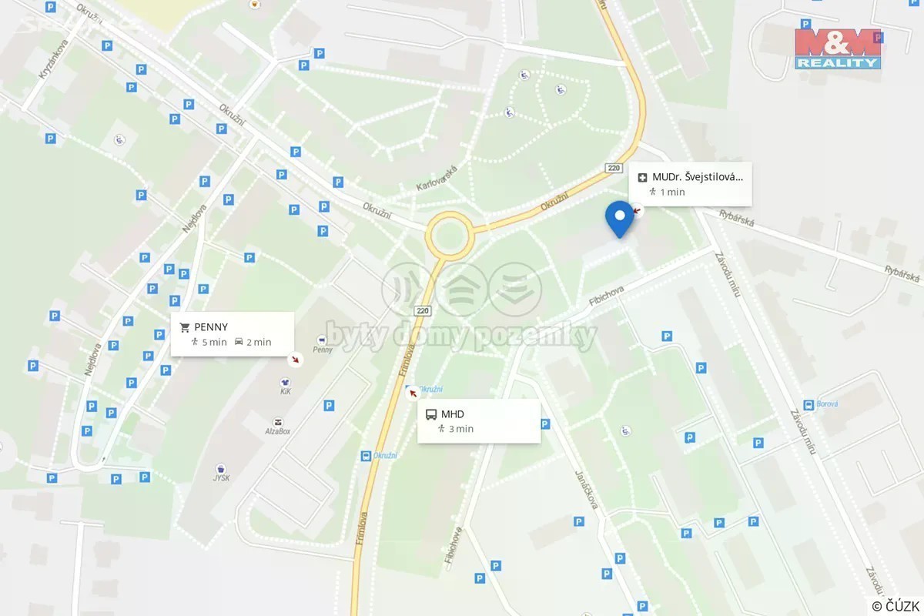Click the blue location pin marker
This screenshot has height=616, width=924.
tap(619, 219)
